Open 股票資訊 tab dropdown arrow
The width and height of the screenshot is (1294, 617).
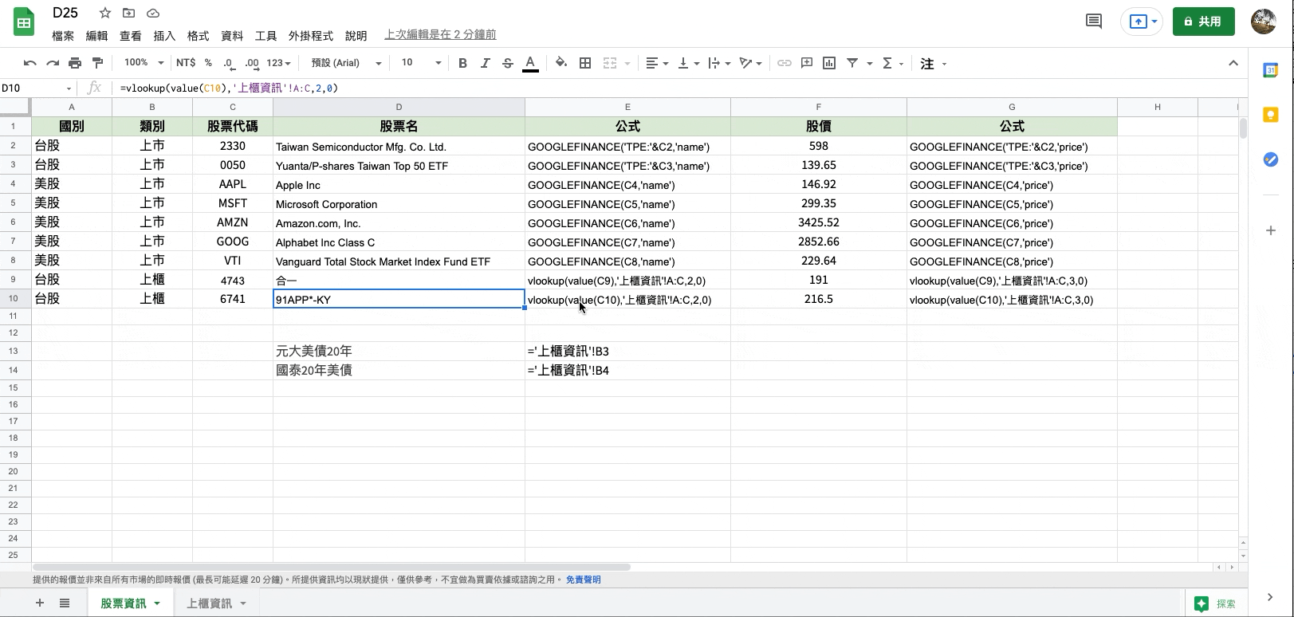tap(157, 603)
